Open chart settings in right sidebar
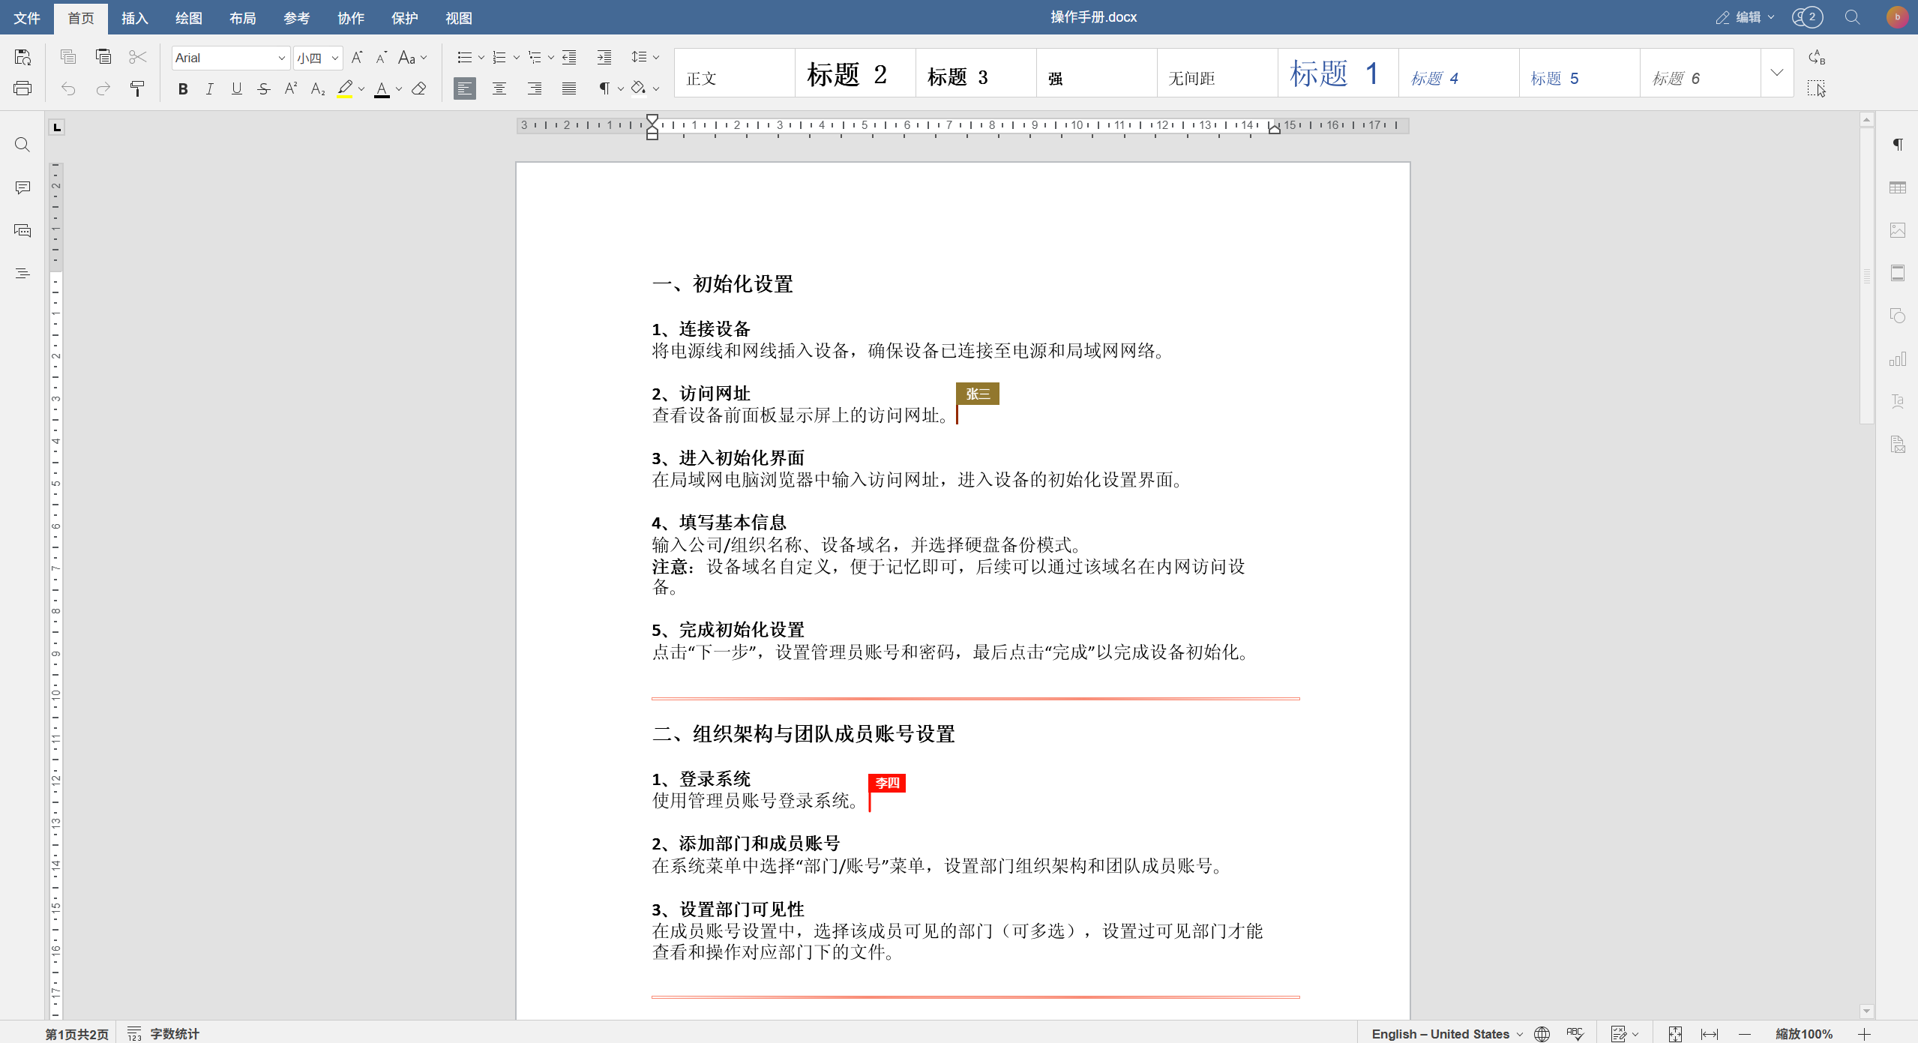This screenshot has height=1043, width=1918. [x=1897, y=359]
